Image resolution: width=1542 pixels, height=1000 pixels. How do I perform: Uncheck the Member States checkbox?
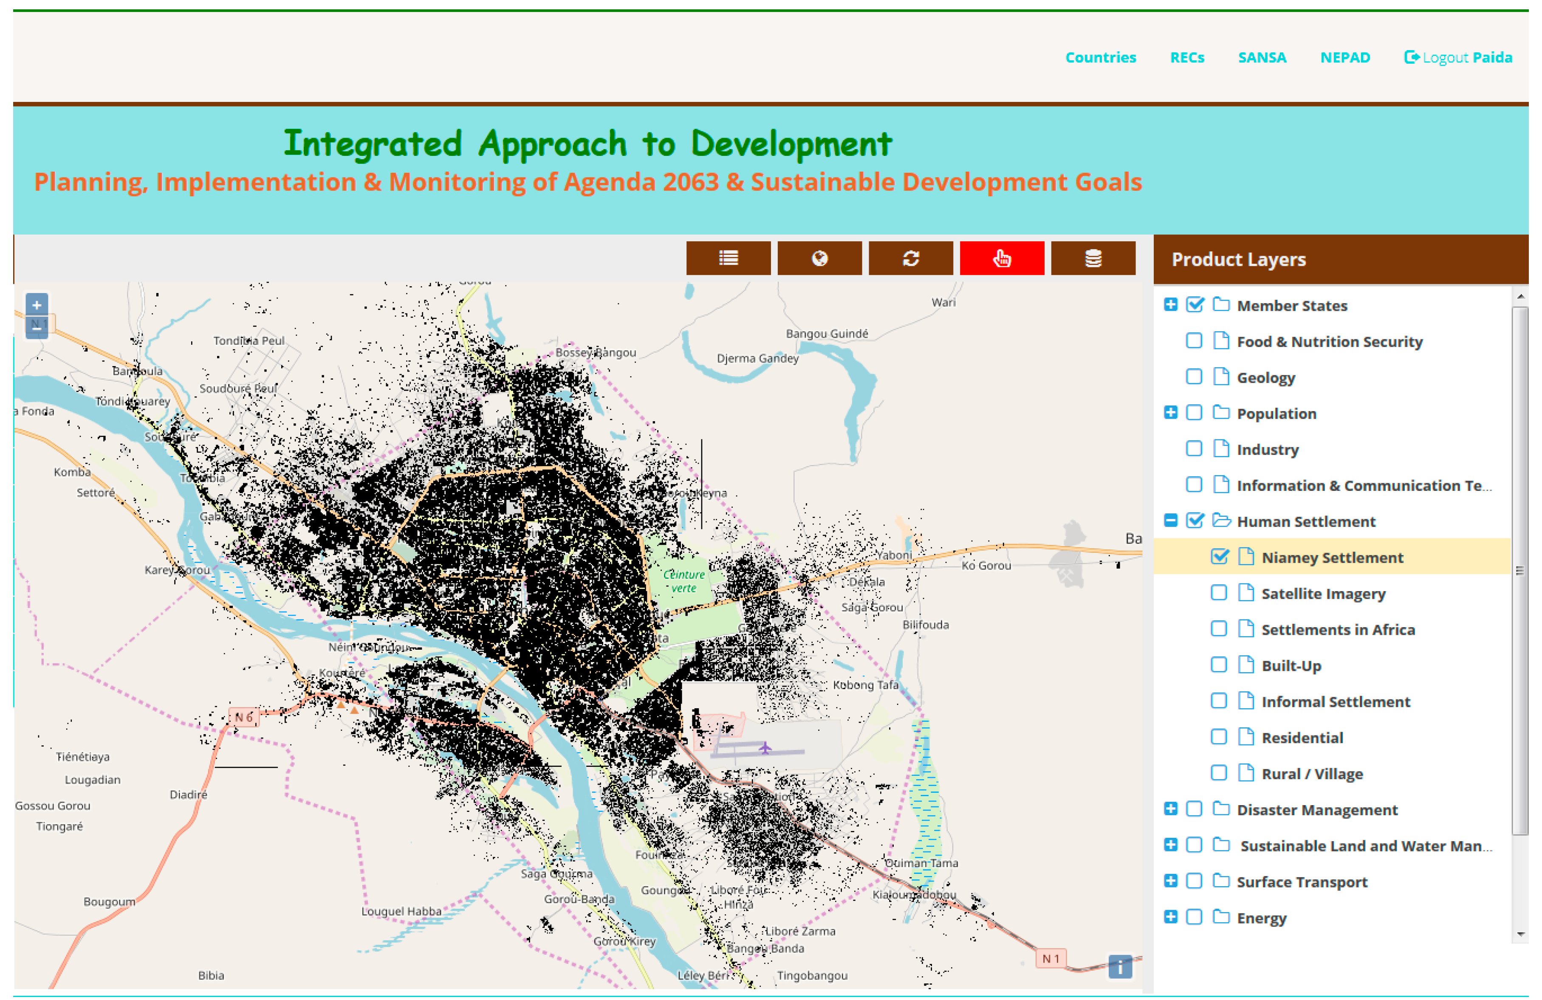click(1194, 304)
